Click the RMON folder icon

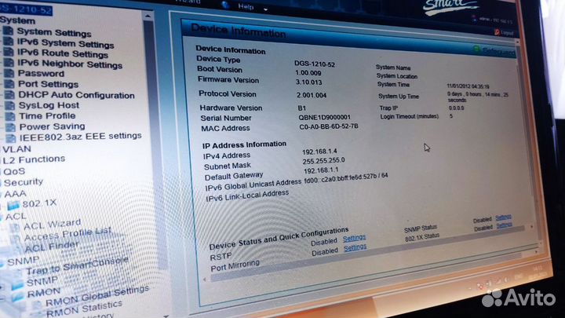[x=18, y=297]
